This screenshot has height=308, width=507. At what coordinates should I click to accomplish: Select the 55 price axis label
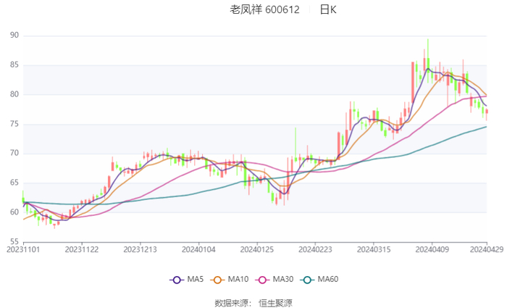(14, 241)
